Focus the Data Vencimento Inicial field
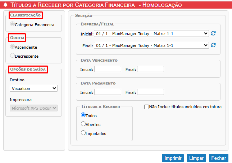 tap(108, 69)
